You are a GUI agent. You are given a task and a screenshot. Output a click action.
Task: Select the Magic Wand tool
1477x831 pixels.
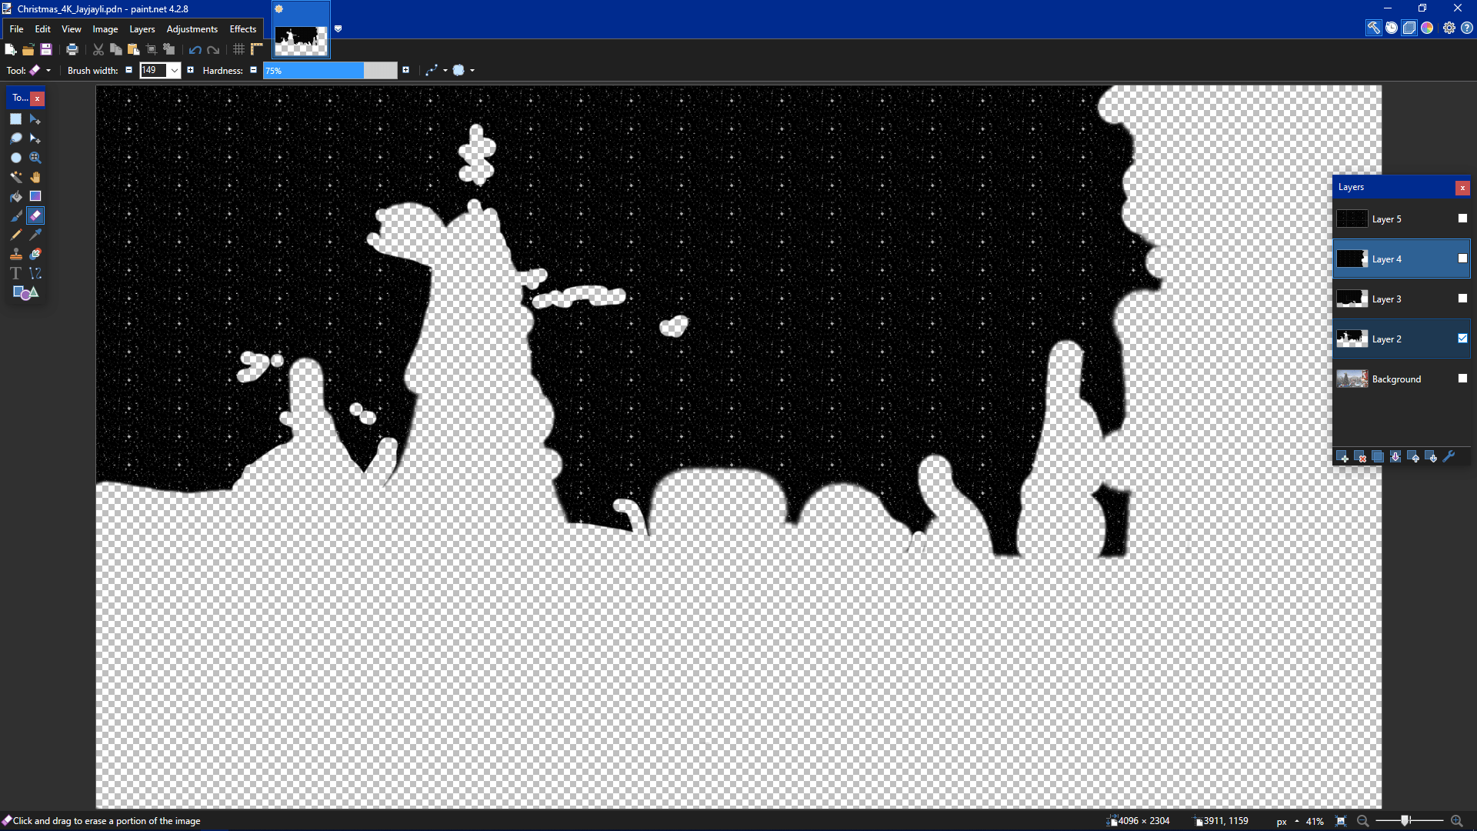pos(15,177)
